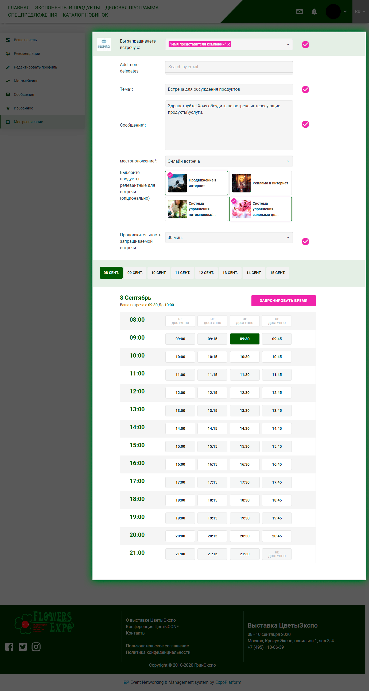Open ЭКСПОНЕНТЫ И ПРОДУКТЫ menu item
The image size is (369, 691).
pyautogui.click(x=68, y=8)
